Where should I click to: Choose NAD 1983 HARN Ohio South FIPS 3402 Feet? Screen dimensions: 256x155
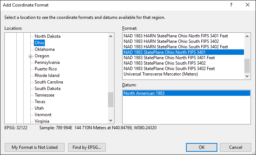183,47
